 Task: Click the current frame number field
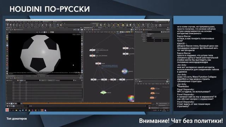click(x=19, y=103)
